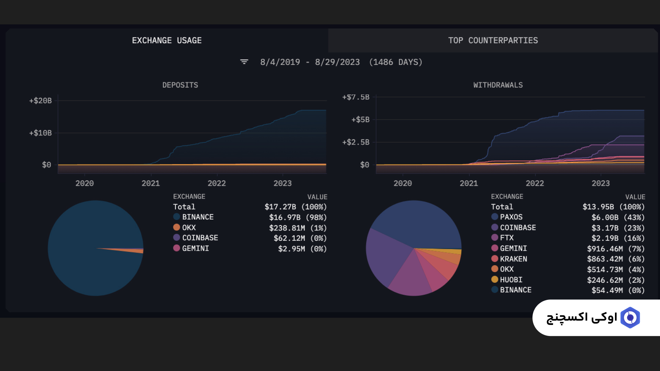660x371 pixels.
Task: Click OKX orange dot in deposits legend
Action: (177, 227)
